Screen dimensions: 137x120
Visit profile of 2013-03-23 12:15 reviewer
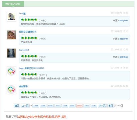pos(28,32)
